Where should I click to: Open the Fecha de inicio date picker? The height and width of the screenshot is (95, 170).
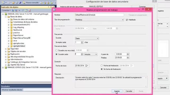pos(87,66)
